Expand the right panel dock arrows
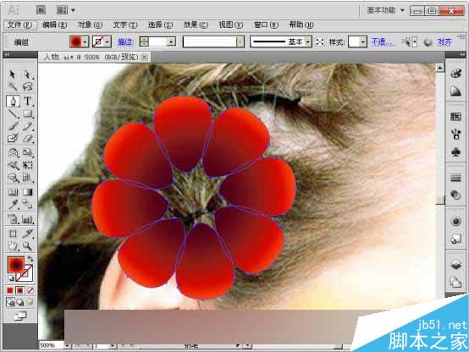 pyautogui.click(x=462, y=55)
